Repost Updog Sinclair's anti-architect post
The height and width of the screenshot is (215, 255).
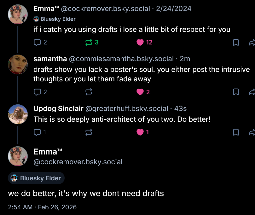89,132
